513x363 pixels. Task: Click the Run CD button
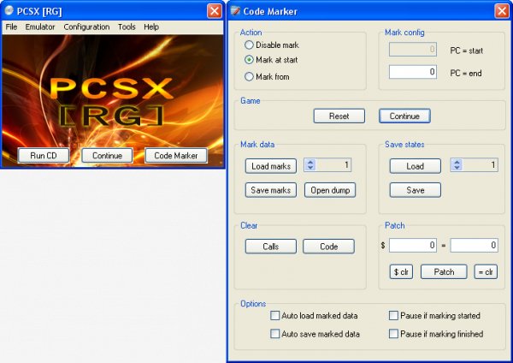[x=44, y=155]
